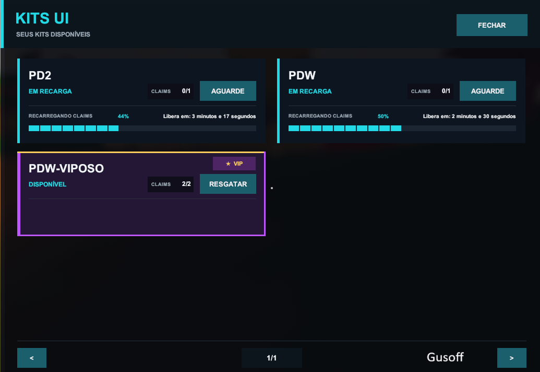
Task: Close the Kits UI with FECHAR button
Action: (x=492, y=25)
